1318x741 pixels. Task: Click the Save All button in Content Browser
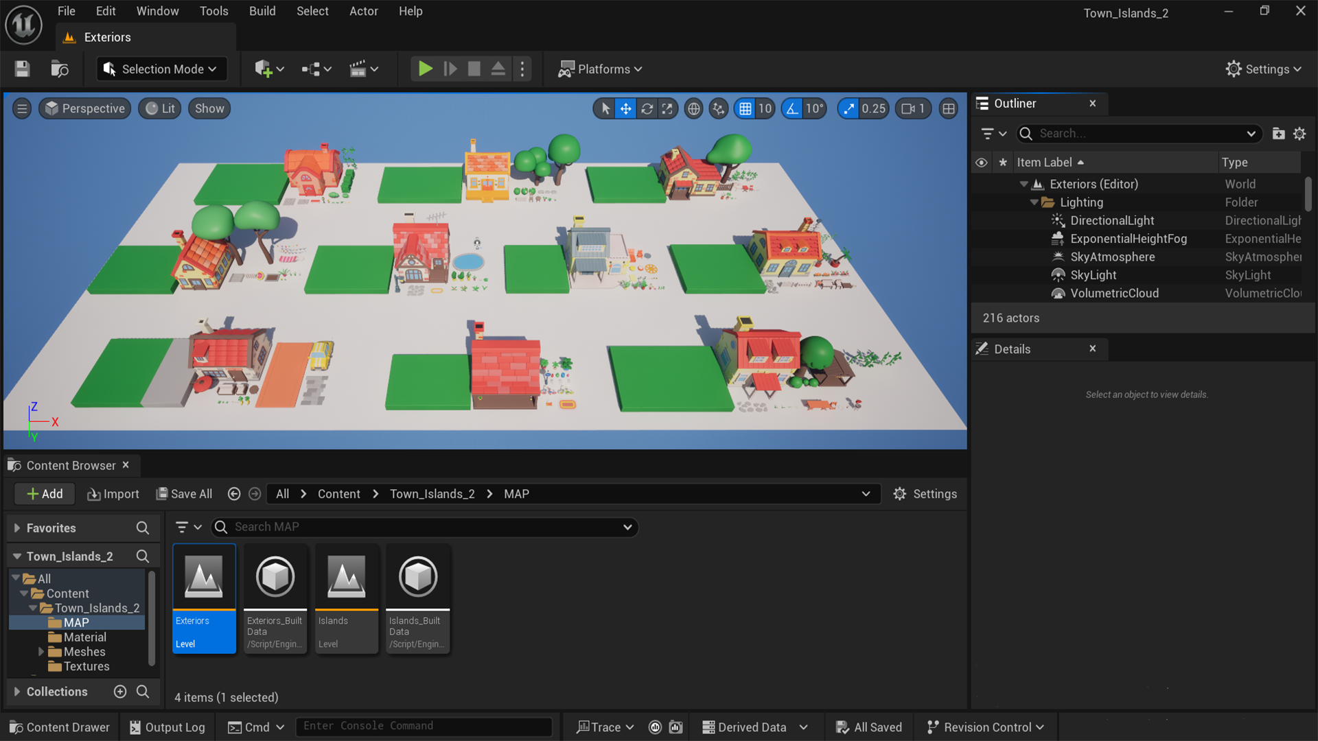pyautogui.click(x=183, y=493)
